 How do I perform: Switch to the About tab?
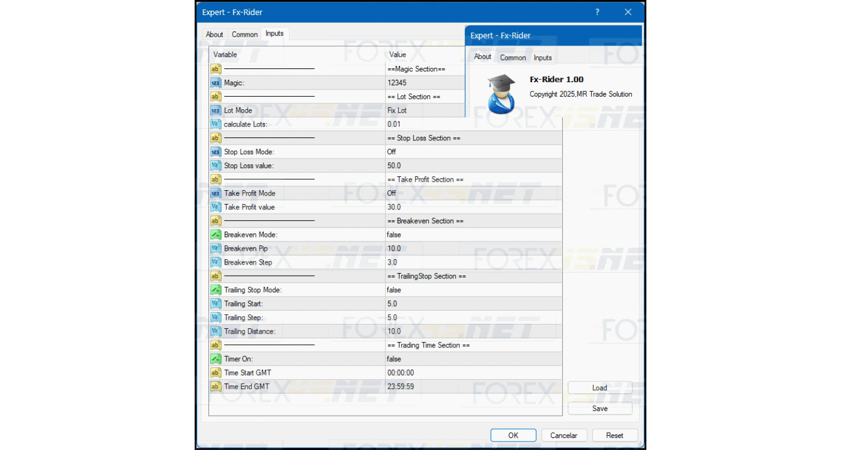click(214, 34)
